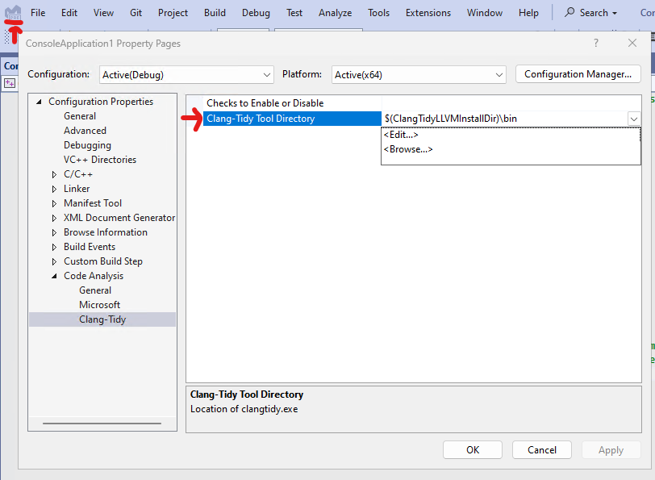Viewport: 655px width, 480px height.
Task: Select General under Configuration Properties
Action: coord(80,116)
